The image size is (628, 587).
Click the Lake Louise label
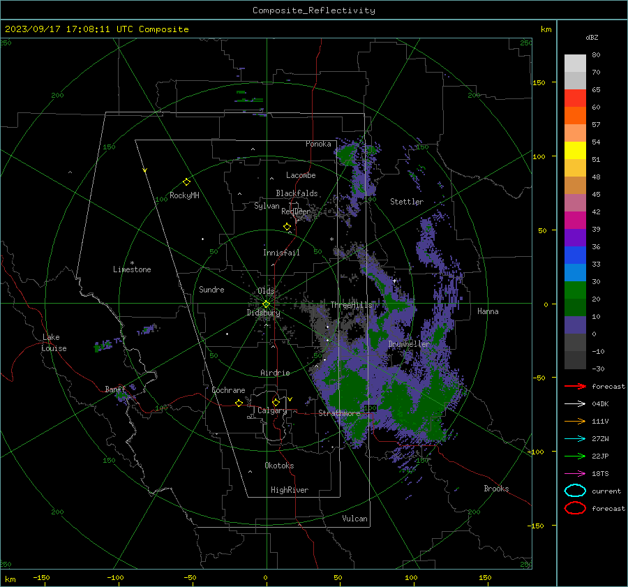click(x=54, y=343)
